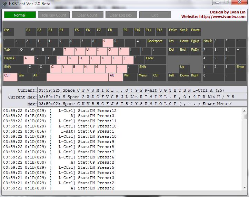Click the F5 key tile
The width and height of the screenshot is (249, 197).
79,32
